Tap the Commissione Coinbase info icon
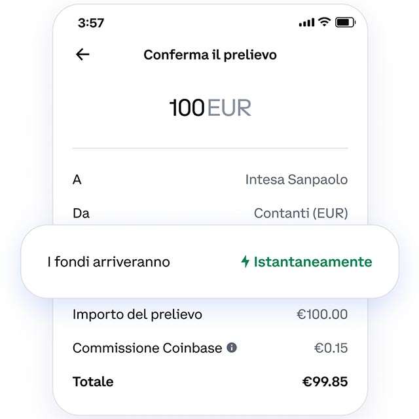Screen dimensions: 419x419 [232, 348]
